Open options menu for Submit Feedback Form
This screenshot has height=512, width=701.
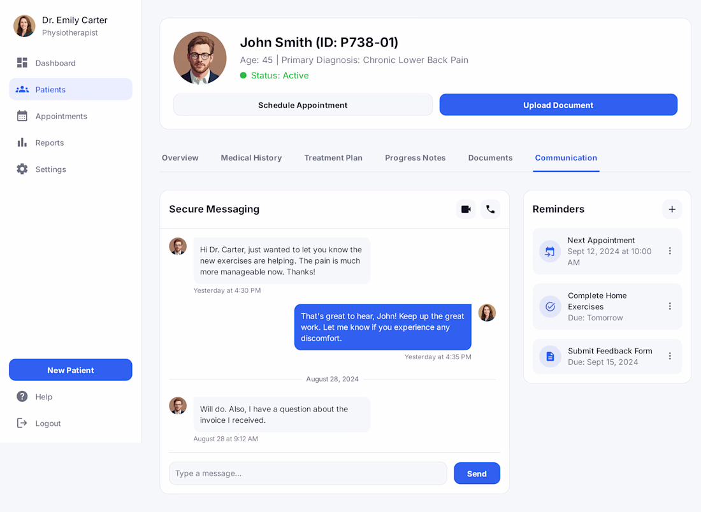[x=670, y=356]
